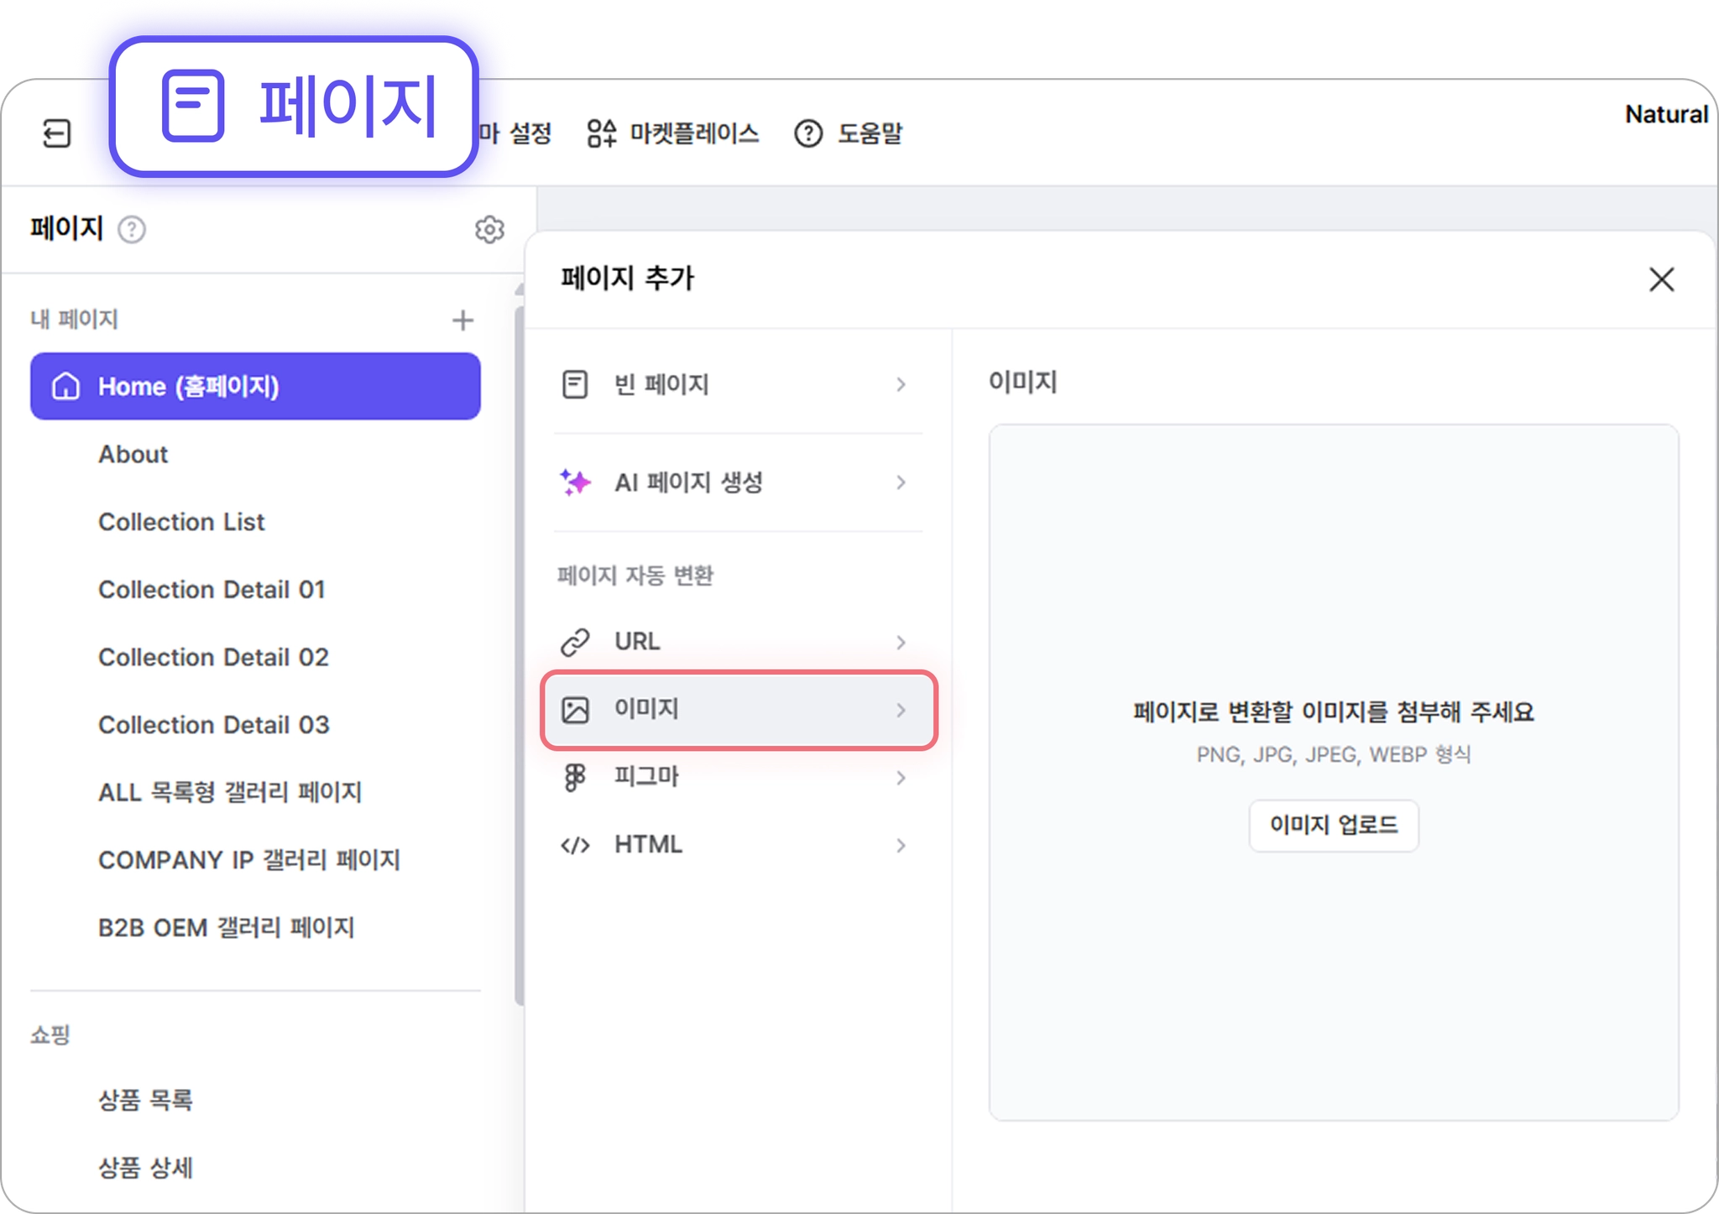Click the 내 페이지 section label
This screenshot has width=1719, height=1214.
click(75, 319)
